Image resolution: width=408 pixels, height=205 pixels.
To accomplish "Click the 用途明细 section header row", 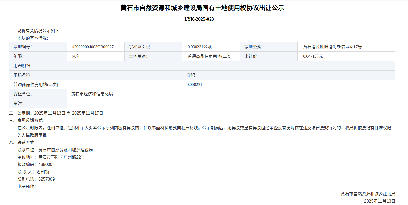I will point(202,66).
